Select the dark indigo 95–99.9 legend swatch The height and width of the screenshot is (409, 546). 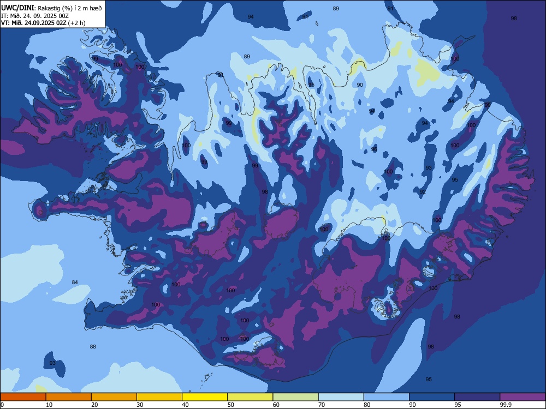(x=477, y=397)
